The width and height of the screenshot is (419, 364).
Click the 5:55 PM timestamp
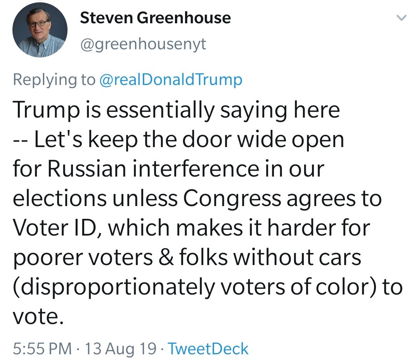point(43,348)
